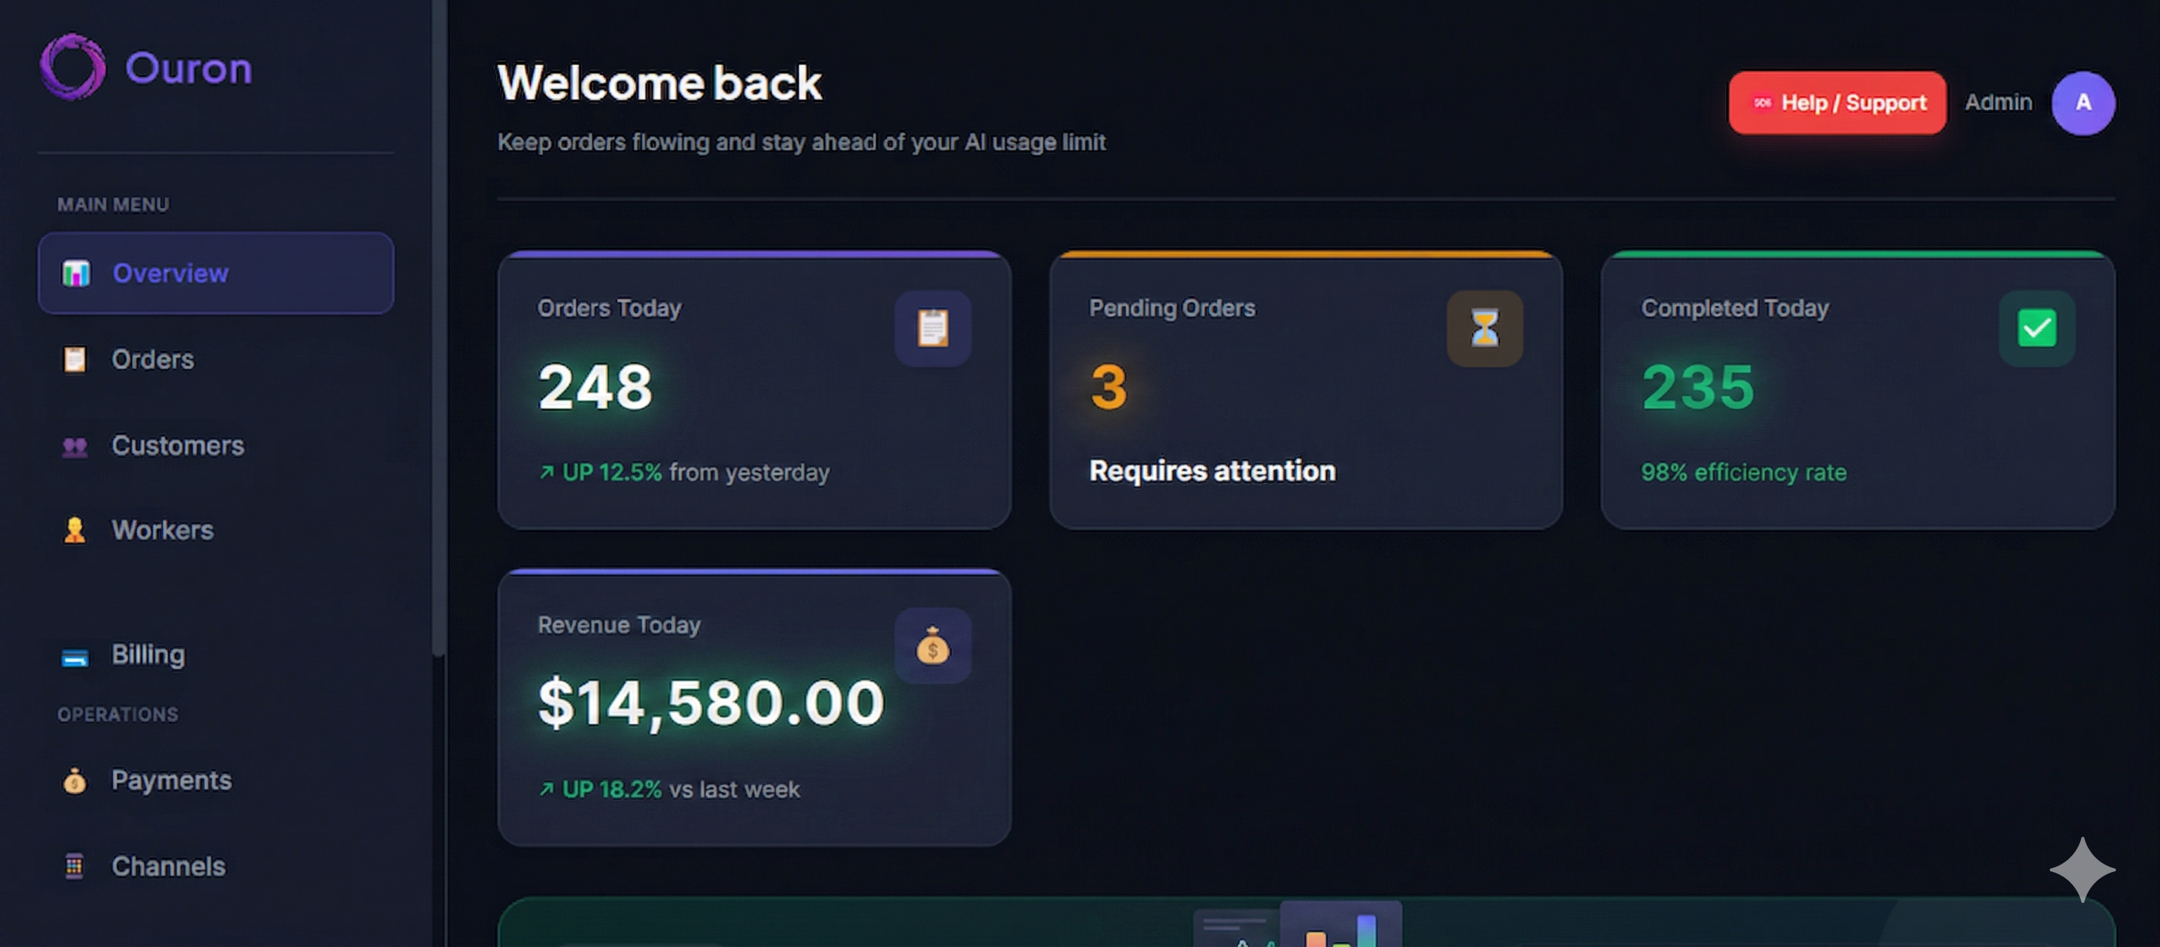Click the hourglass icon on Pending Orders card
Viewport: 2160px width, 947px height.
point(1484,328)
